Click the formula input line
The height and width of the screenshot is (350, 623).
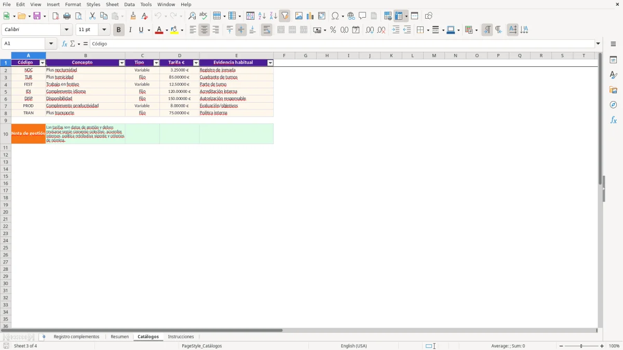(x=342, y=44)
